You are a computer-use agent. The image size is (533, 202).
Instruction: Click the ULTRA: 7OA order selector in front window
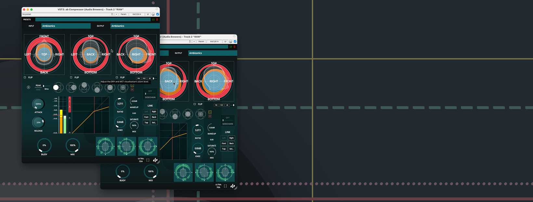coord(141,160)
